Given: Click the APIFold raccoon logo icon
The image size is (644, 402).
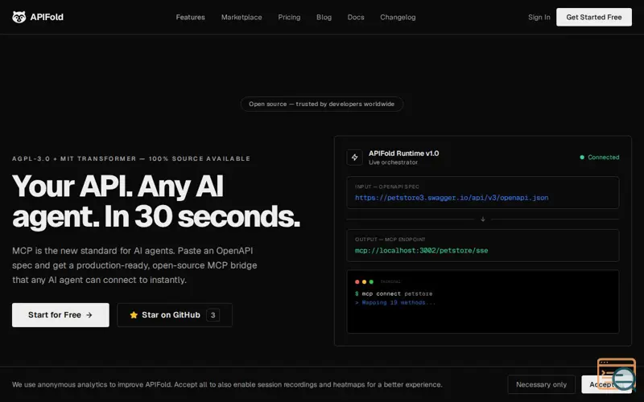Looking at the screenshot, I should pos(19,17).
